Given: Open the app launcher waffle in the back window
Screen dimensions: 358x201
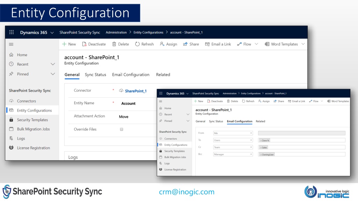Looking at the screenshot, I should coord(12,32).
